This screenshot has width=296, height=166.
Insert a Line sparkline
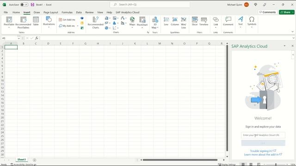coord(166,21)
